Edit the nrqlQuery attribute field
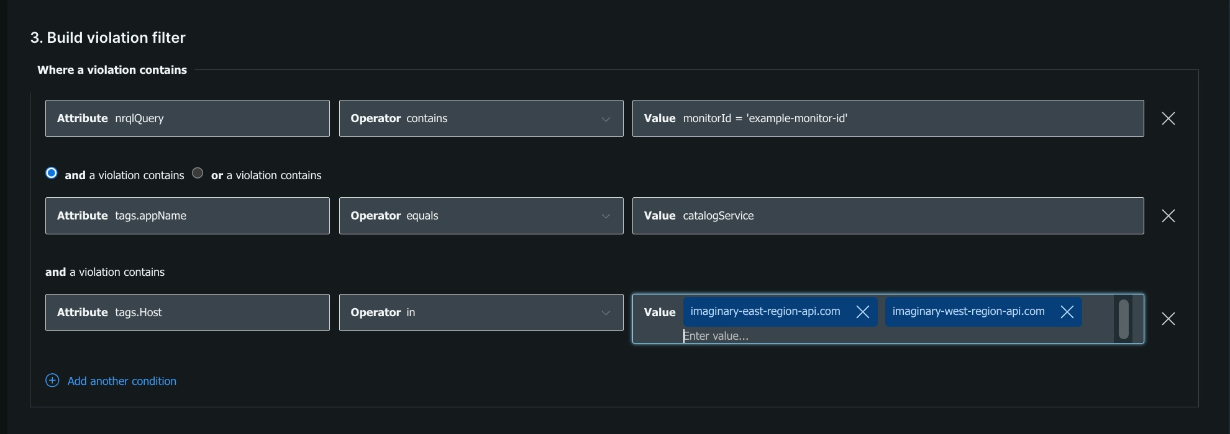The height and width of the screenshot is (434, 1230). [188, 118]
